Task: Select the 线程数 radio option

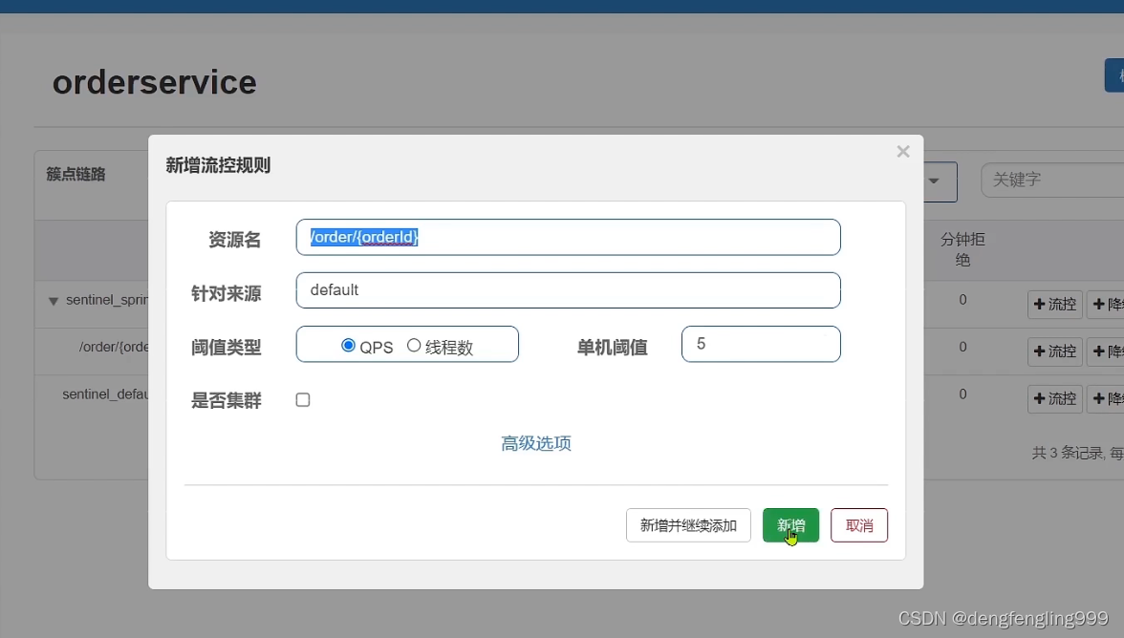Action: click(414, 346)
